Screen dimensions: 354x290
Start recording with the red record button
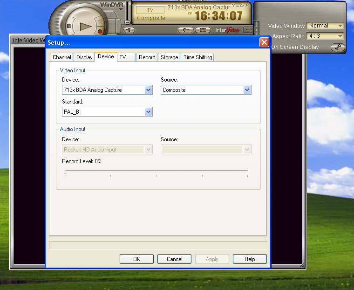(x=100, y=31)
